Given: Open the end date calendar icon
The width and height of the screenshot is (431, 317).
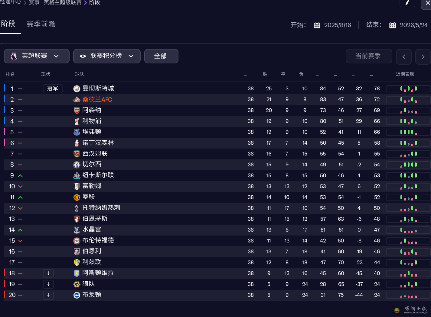Looking at the screenshot, I should 392,25.
